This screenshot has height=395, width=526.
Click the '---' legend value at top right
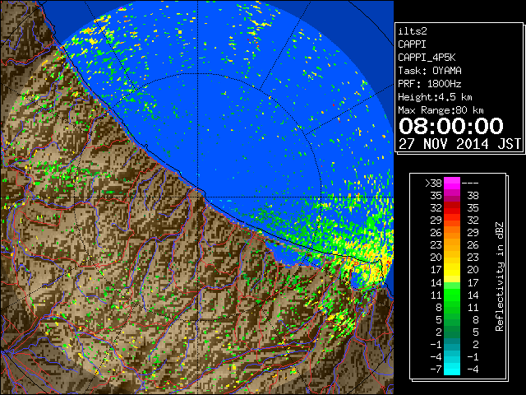(x=470, y=183)
